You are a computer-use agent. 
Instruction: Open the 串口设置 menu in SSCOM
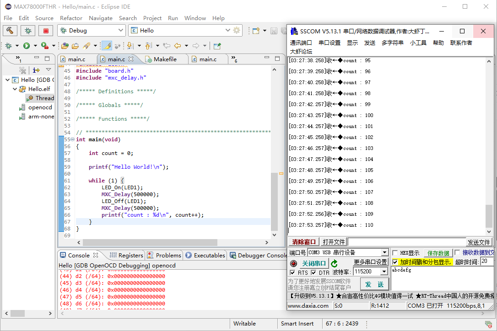coord(330,43)
